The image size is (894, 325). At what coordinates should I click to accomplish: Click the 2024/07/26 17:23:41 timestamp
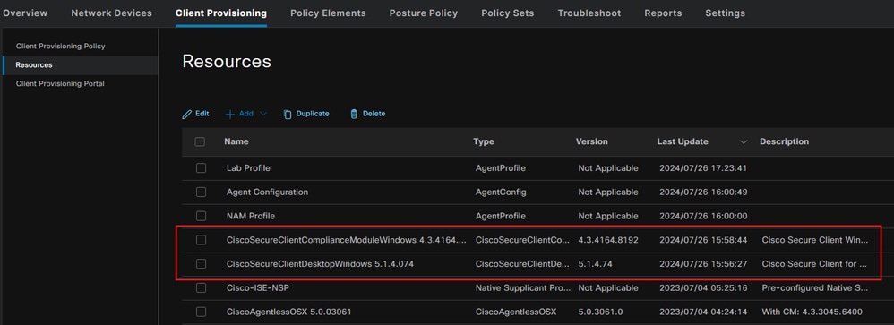(x=703, y=168)
